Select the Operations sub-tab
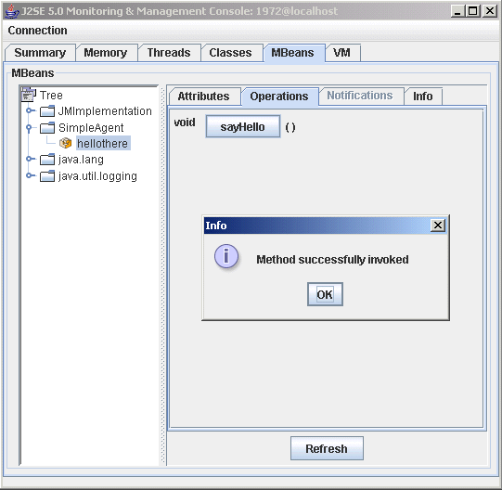This screenshot has height=490, width=502. click(x=279, y=97)
